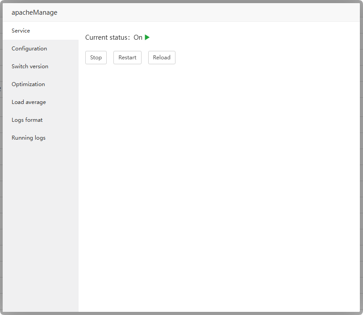
Task: Show the Load average tab
Action: click(x=29, y=102)
